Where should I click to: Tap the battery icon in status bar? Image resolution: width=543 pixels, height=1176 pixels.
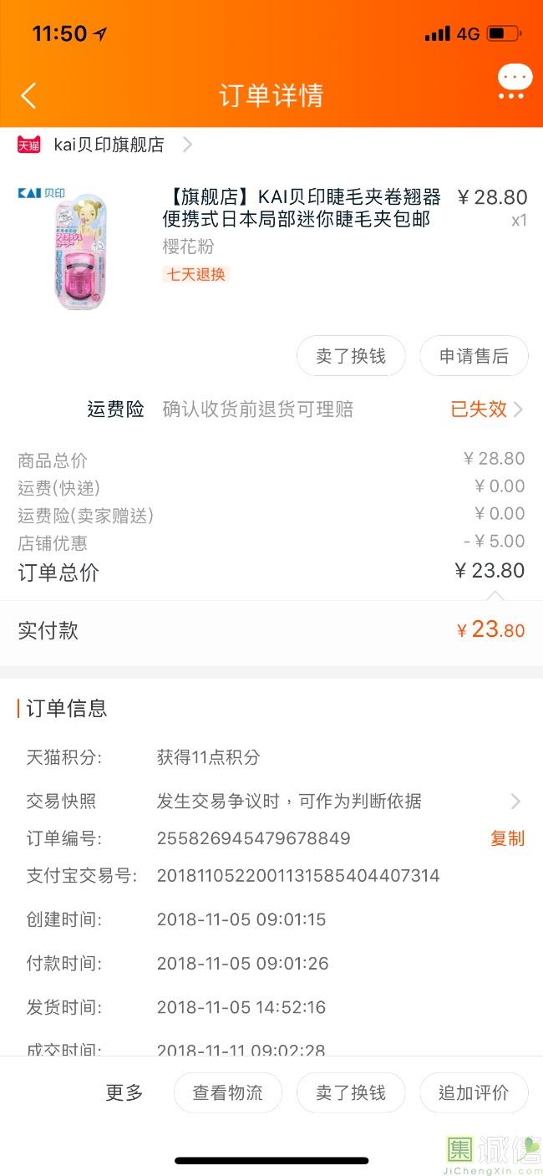(x=504, y=34)
